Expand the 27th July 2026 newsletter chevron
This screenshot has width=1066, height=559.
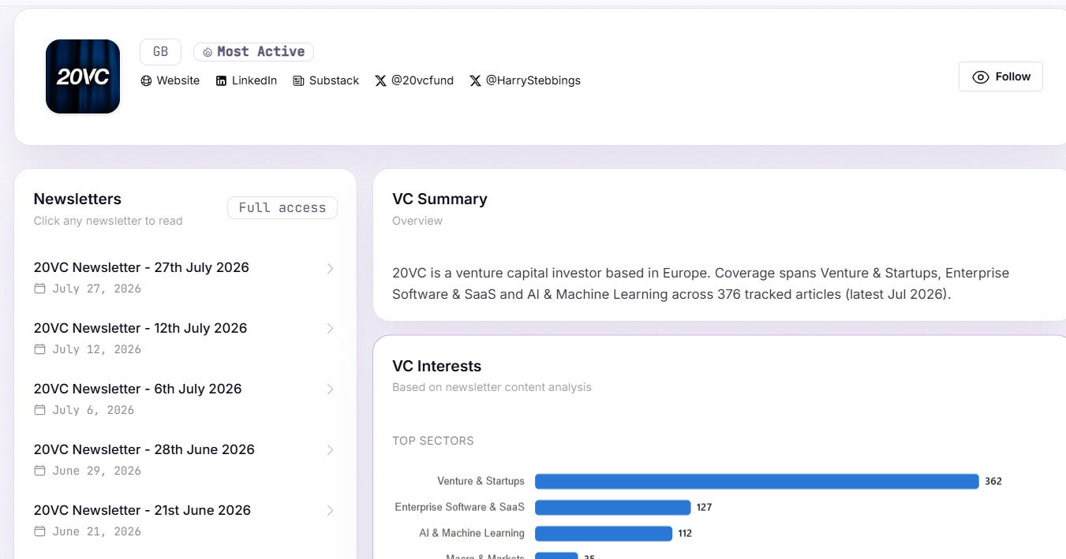coord(330,269)
